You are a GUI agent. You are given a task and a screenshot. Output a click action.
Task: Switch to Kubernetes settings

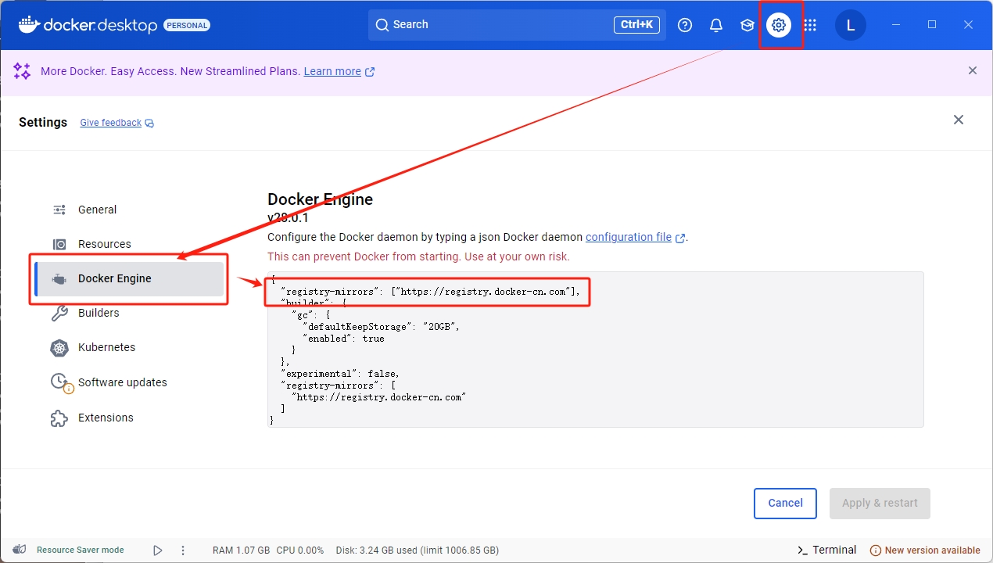130,347
